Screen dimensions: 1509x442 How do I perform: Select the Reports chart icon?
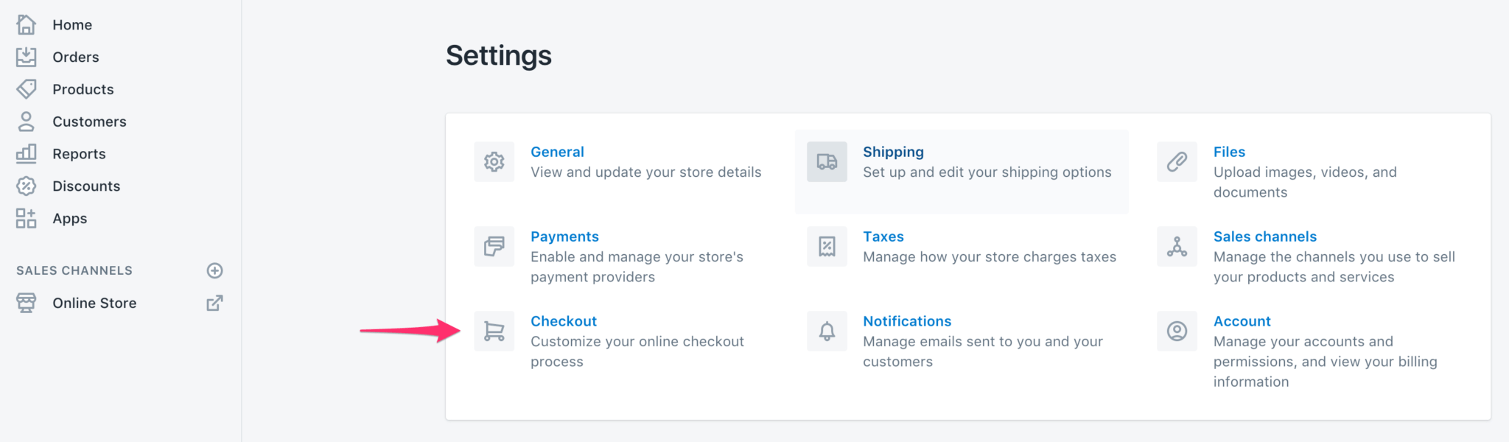click(x=27, y=153)
